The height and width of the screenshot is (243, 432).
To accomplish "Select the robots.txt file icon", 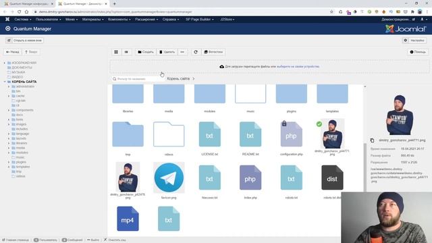I will (x=291, y=178).
